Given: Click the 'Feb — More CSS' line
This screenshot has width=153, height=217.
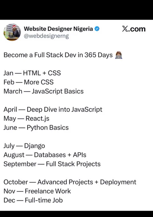Looking at the screenshot, I should coord(28,82).
